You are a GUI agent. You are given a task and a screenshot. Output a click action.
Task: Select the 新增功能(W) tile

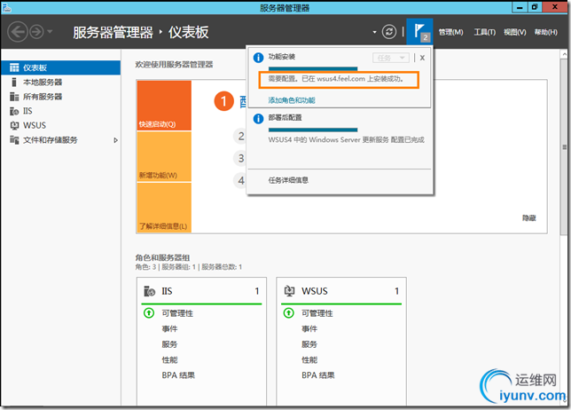tap(164, 156)
